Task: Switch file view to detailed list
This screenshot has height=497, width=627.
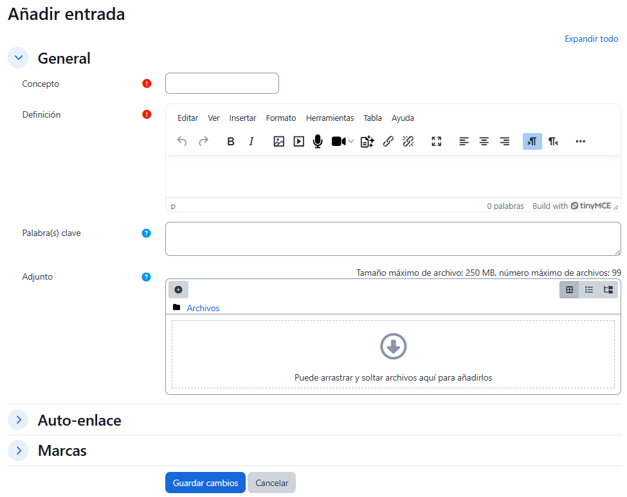Action: pos(589,290)
